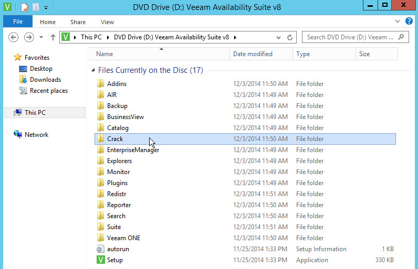Select the Plugins folder icon

pos(100,183)
